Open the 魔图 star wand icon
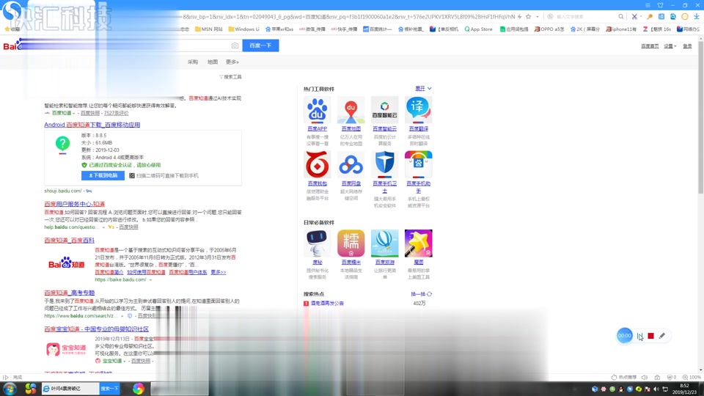Image resolution: width=704 pixels, height=396 pixels. coord(419,243)
